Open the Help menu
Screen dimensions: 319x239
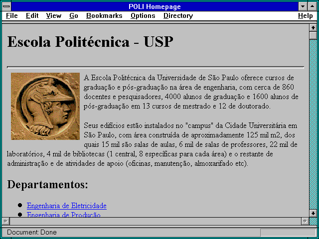(x=306, y=16)
